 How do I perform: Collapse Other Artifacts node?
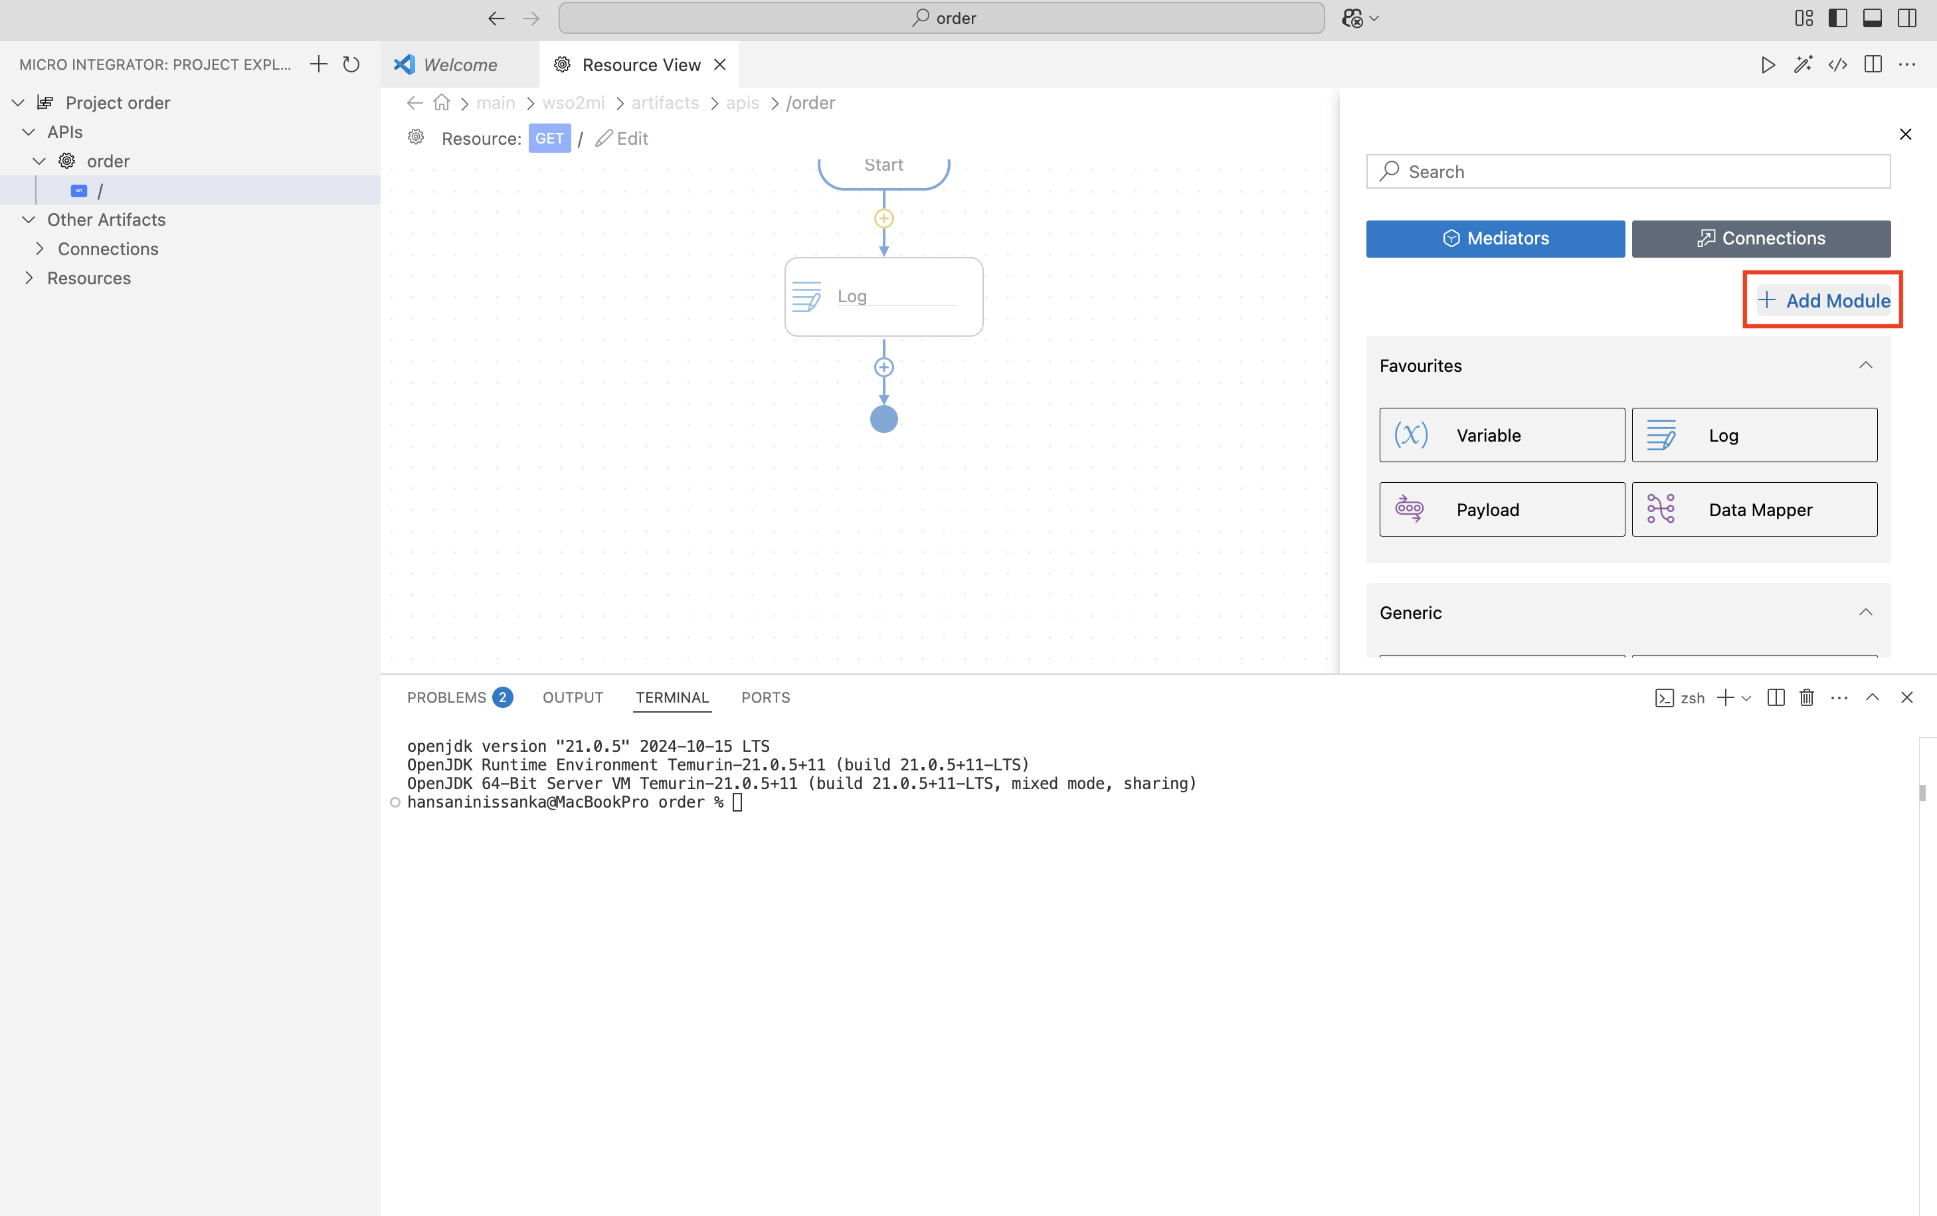pyautogui.click(x=28, y=220)
